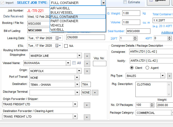Expand the Destination dropdown
Screen dimensions: 173x127
pyautogui.click(x=77, y=84)
